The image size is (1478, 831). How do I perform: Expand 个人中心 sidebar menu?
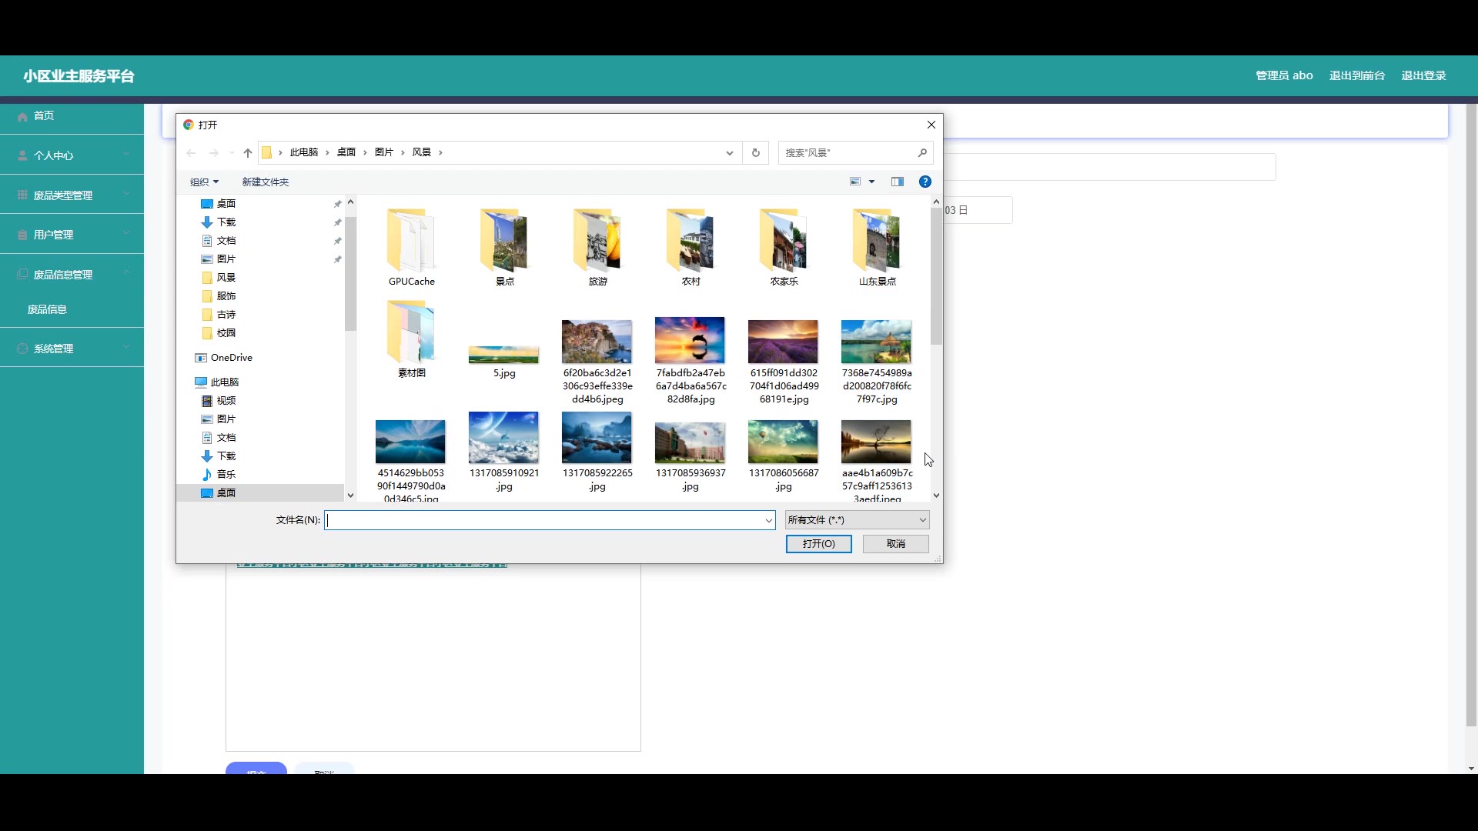72,155
